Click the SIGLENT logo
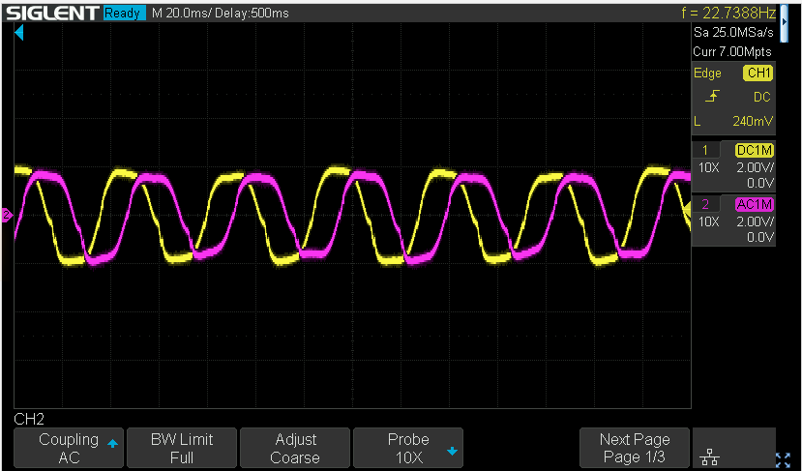The width and height of the screenshot is (802, 471). point(52,13)
